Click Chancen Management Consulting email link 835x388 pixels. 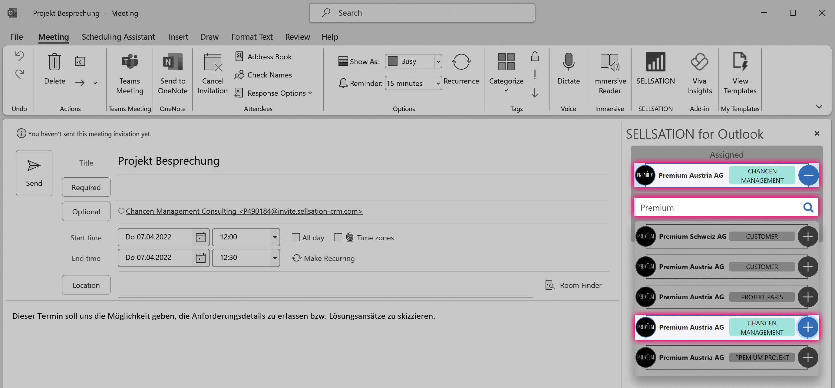point(244,211)
